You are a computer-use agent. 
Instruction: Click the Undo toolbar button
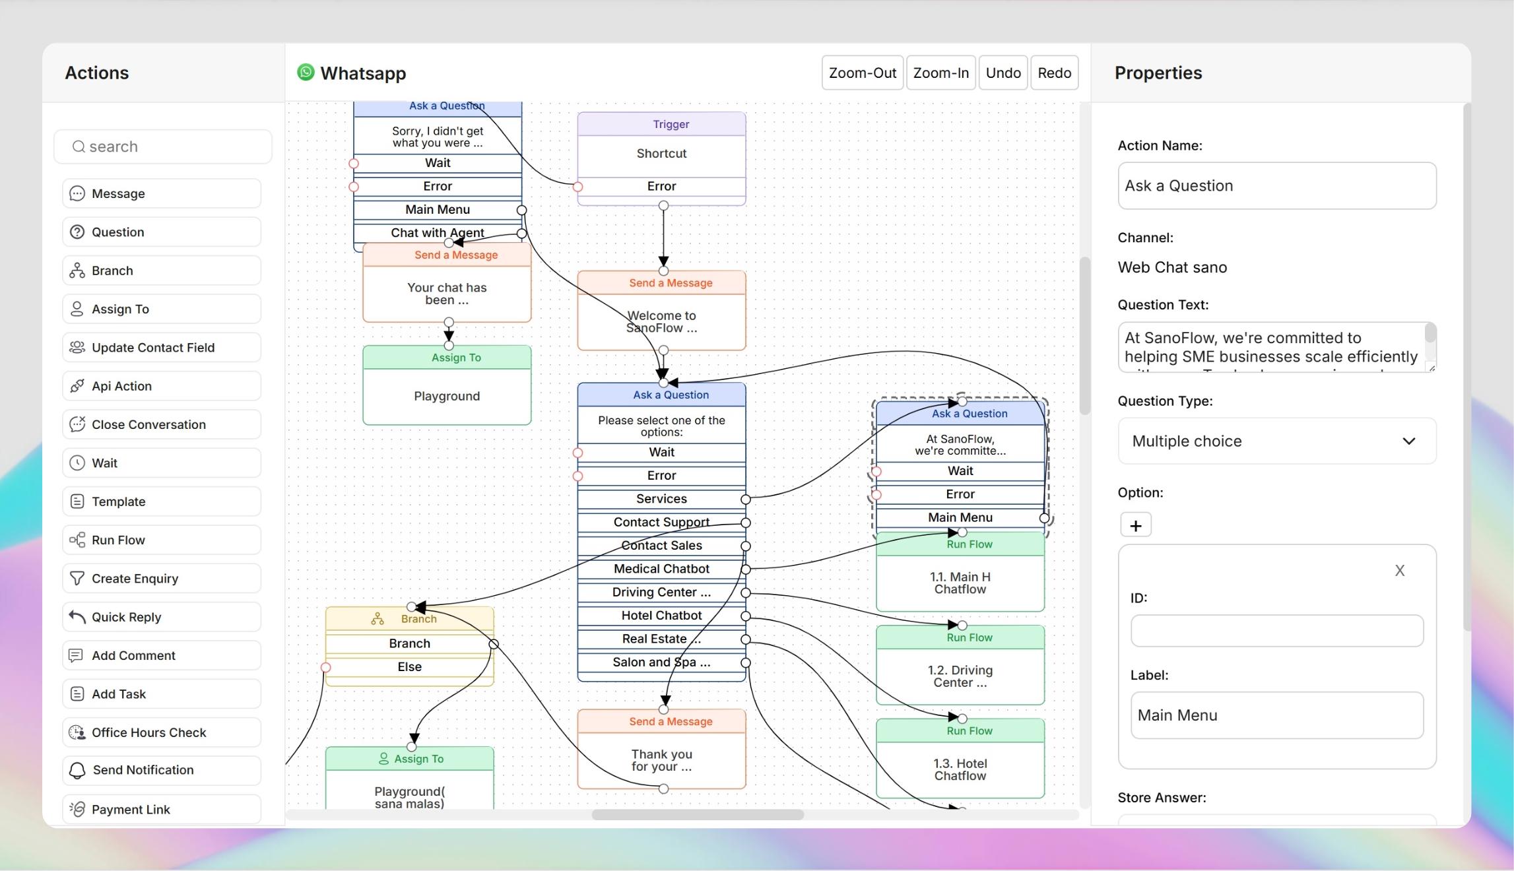tap(1003, 73)
